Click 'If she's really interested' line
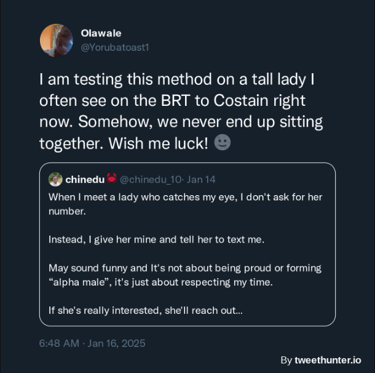375x373 pixels. pos(145,311)
